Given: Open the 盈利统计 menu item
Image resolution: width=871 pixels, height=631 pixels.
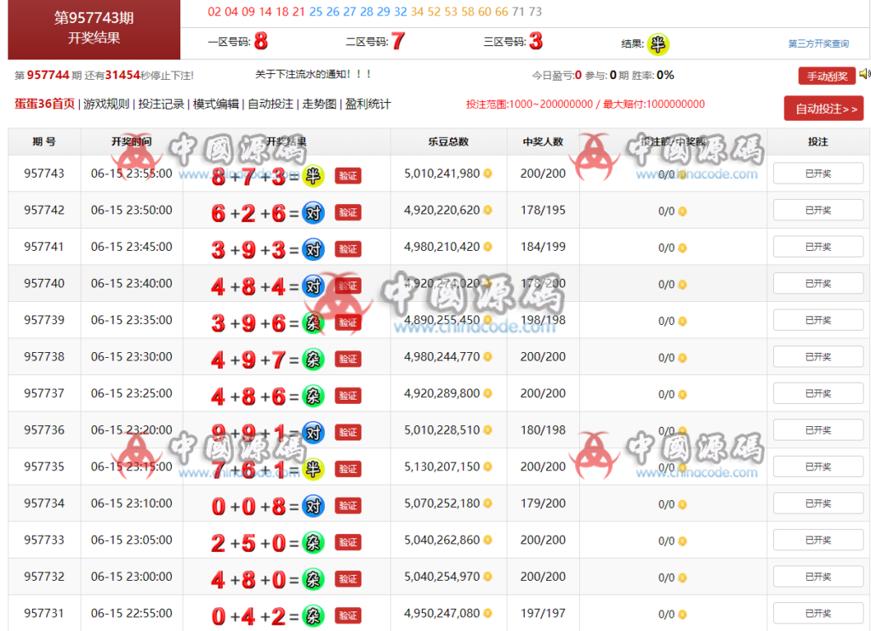Looking at the screenshot, I should click(367, 104).
